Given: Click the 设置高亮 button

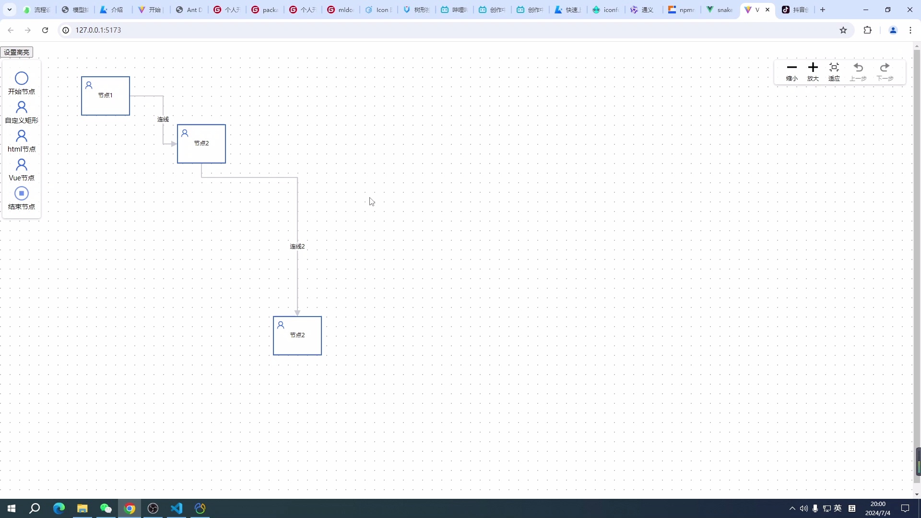Looking at the screenshot, I should pyautogui.click(x=16, y=52).
